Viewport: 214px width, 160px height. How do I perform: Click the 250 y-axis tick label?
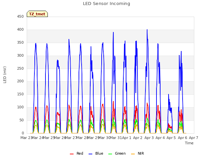[x=20, y=68]
